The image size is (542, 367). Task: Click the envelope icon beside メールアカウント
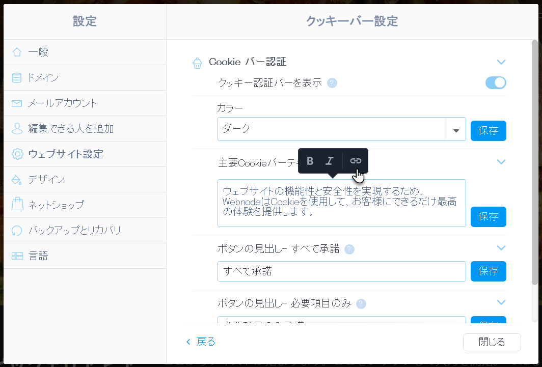[17, 103]
